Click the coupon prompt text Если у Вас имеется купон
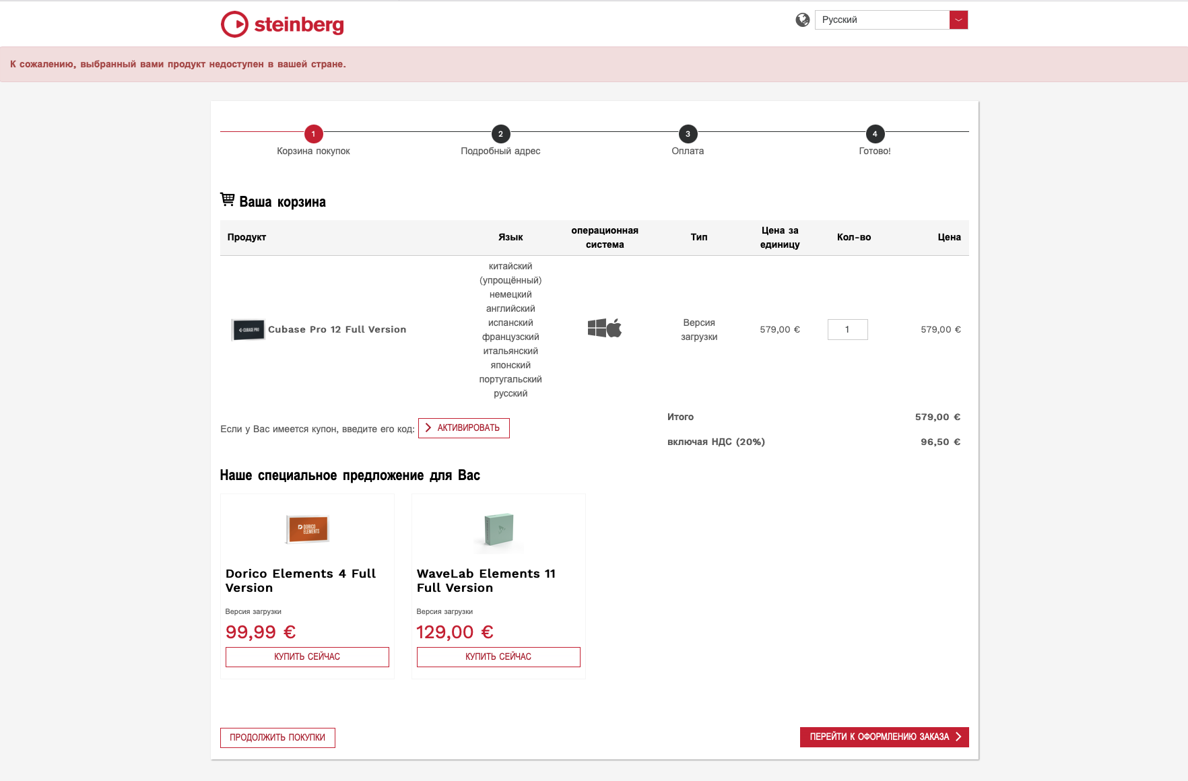Image resolution: width=1188 pixels, height=781 pixels. (x=318, y=430)
